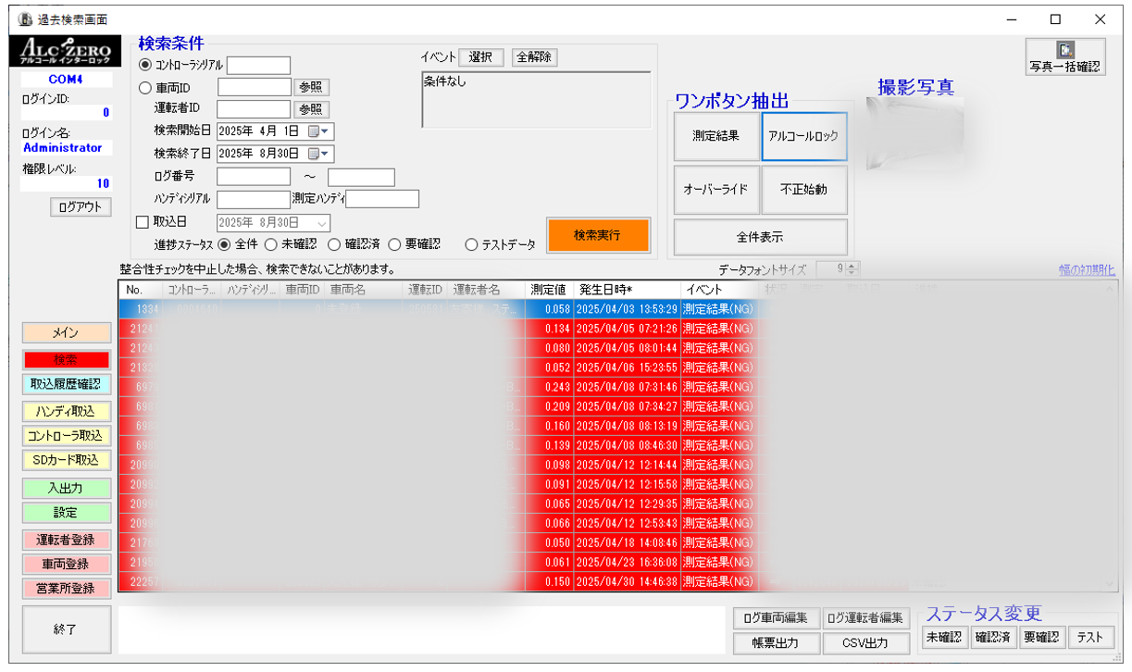
Task: Enable the 取込日 checkbox
Action: click(143, 222)
